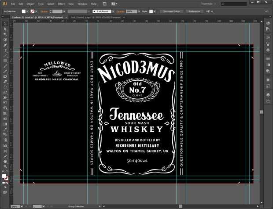Image resolution: width=273 pixels, height=209 pixels.
Task: Open the Stroke color dropdown arrow
Action: (36, 11)
